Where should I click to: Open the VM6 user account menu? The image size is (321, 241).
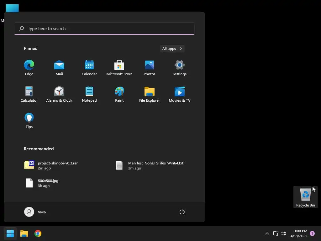pos(35,212)
